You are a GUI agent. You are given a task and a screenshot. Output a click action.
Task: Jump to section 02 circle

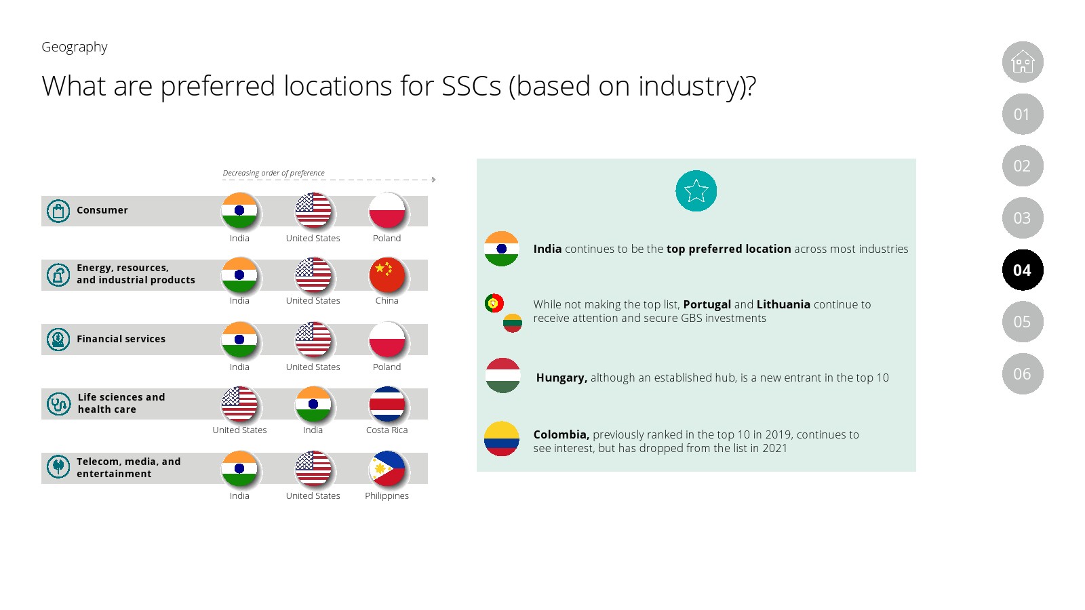1022,166
